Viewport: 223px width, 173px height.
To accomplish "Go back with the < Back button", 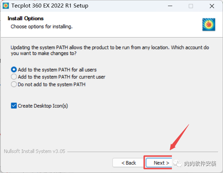I will [129, 163].
